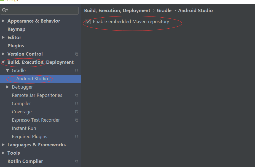The height and width of the screenshot is (167, 255).
Task: Open Plugins settings
Action: tap(16, 46)
